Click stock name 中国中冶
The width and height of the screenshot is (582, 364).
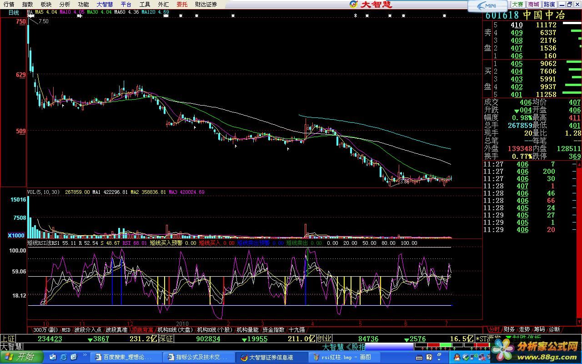(544, 15)
